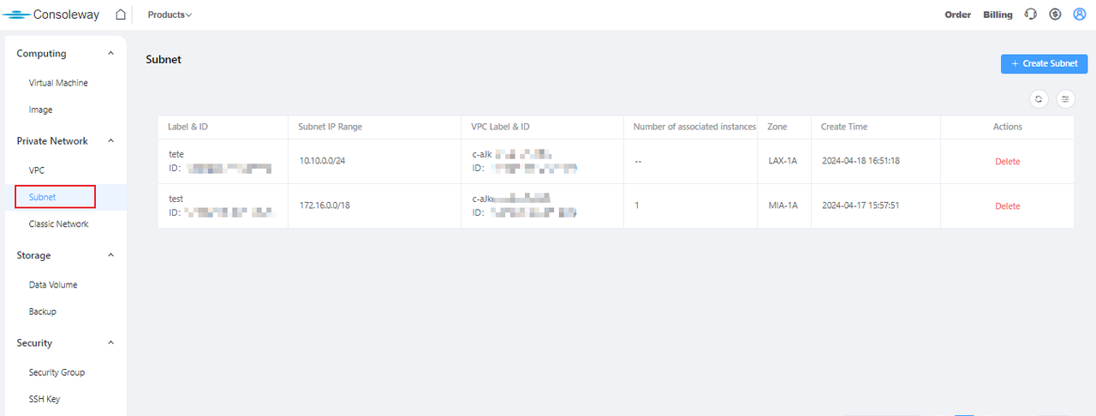
Task: Collapse the Computing sidebar section
Action: pyautogui.click(x=110, y=53)
